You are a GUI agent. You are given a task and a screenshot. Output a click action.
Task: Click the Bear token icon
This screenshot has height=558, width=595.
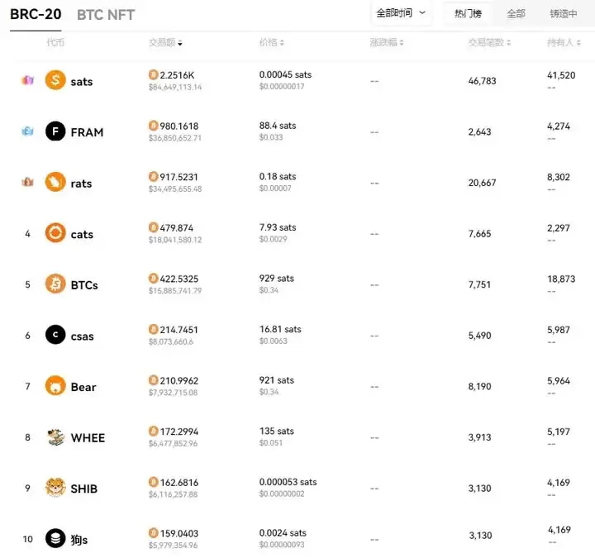point(55,386)
